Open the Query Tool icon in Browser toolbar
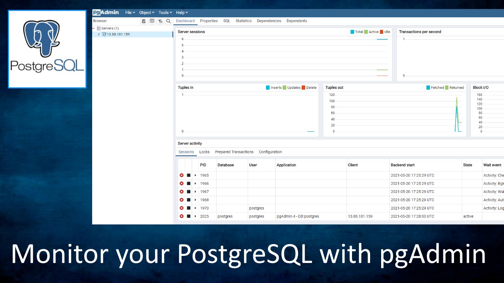The image size is (504, 283). (144, 21)
